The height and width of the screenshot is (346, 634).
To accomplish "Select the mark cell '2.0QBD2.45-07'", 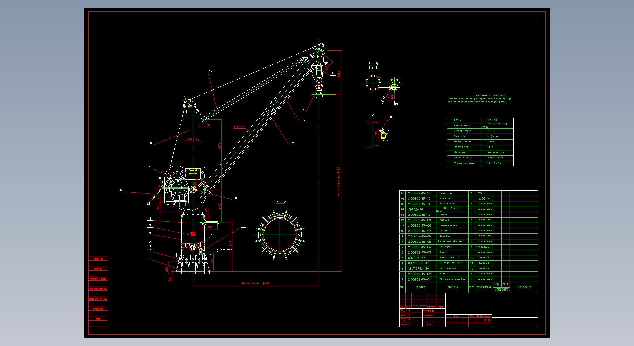I will tap(419, 231).
